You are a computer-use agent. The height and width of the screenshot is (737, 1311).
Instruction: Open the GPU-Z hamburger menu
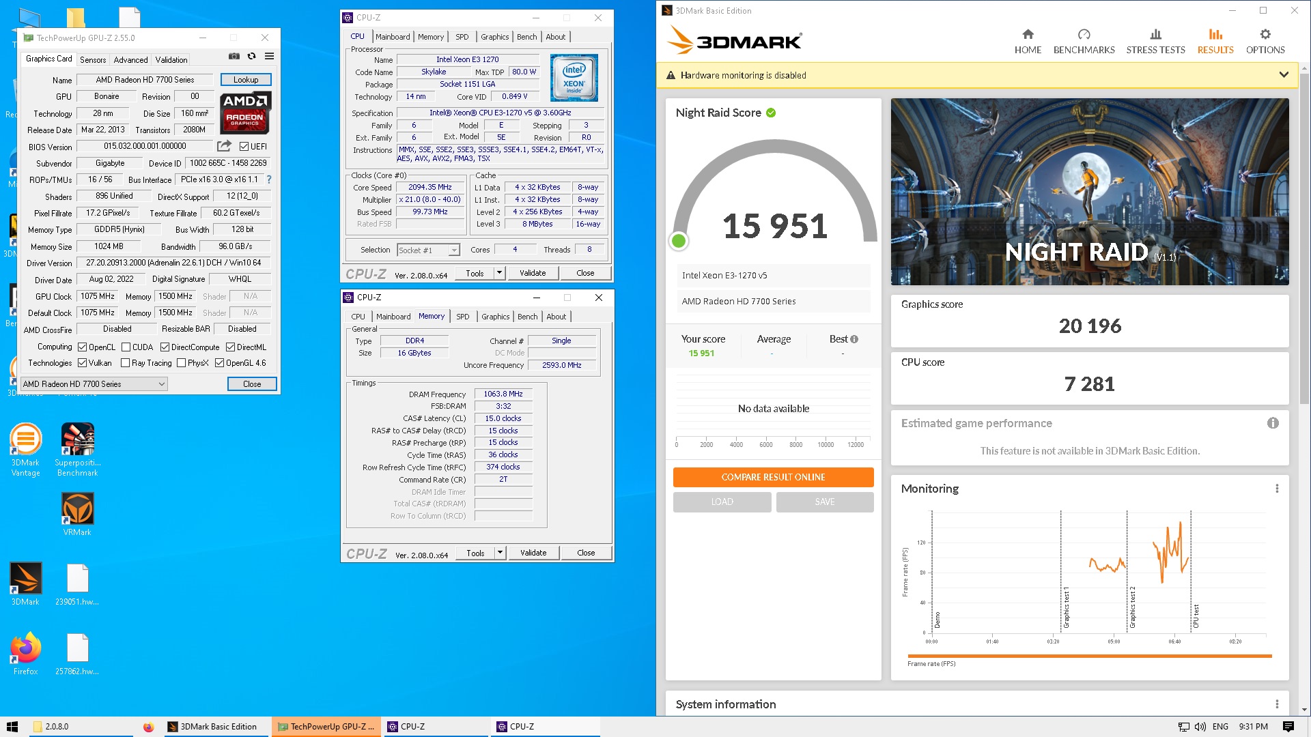[x=270, y=56]
